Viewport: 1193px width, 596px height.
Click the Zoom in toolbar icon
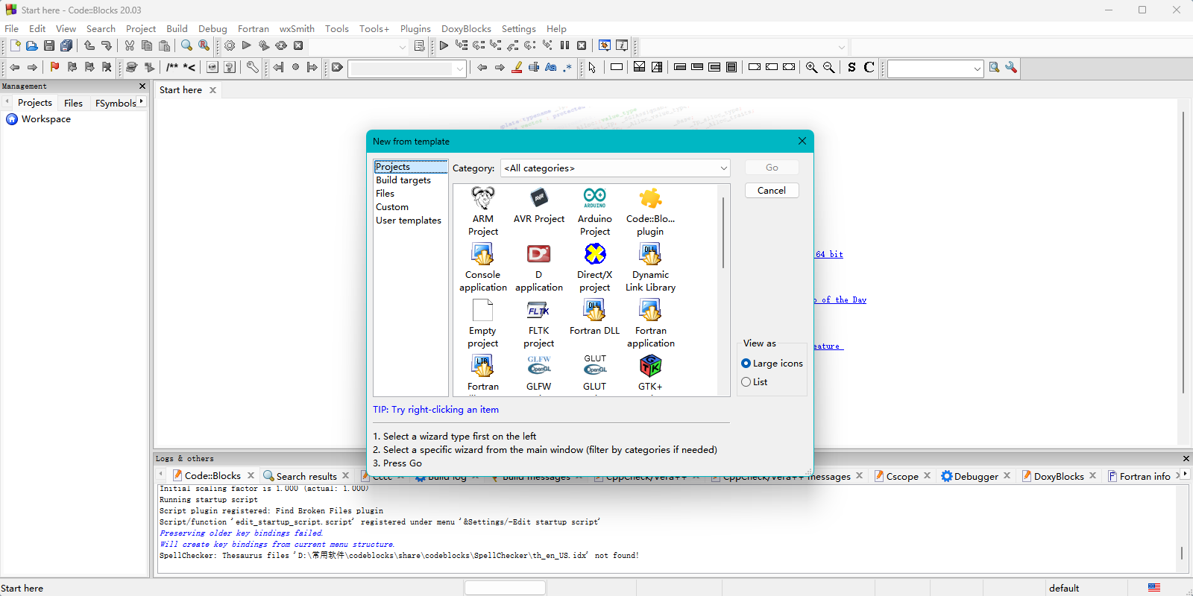coord(811,68)
